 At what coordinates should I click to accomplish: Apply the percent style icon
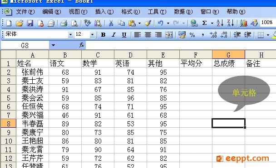click(192, 35)
